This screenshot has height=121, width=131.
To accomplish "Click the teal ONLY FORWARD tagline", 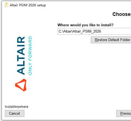I will (30, 56).
